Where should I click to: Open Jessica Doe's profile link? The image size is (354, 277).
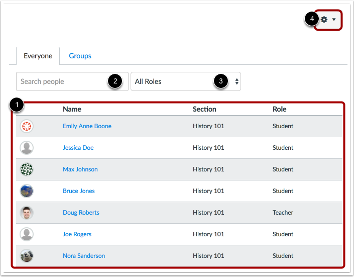(78, 148)
